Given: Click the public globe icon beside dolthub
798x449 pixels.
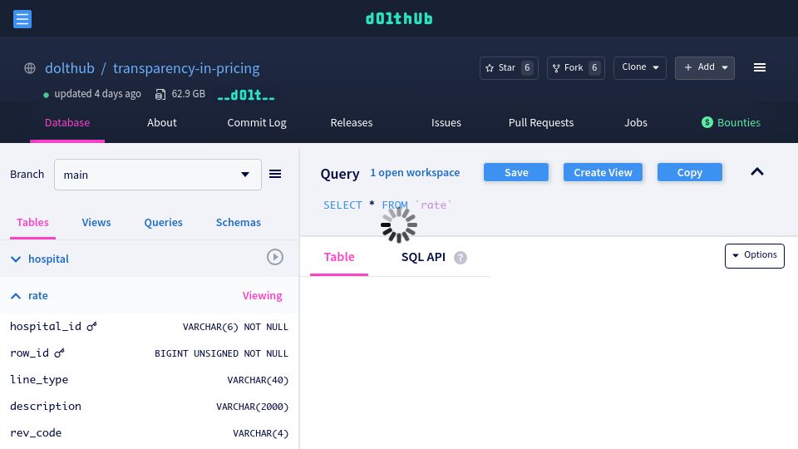Looking at the screenshot, I should pyautogui.click(x=30, y=68).
